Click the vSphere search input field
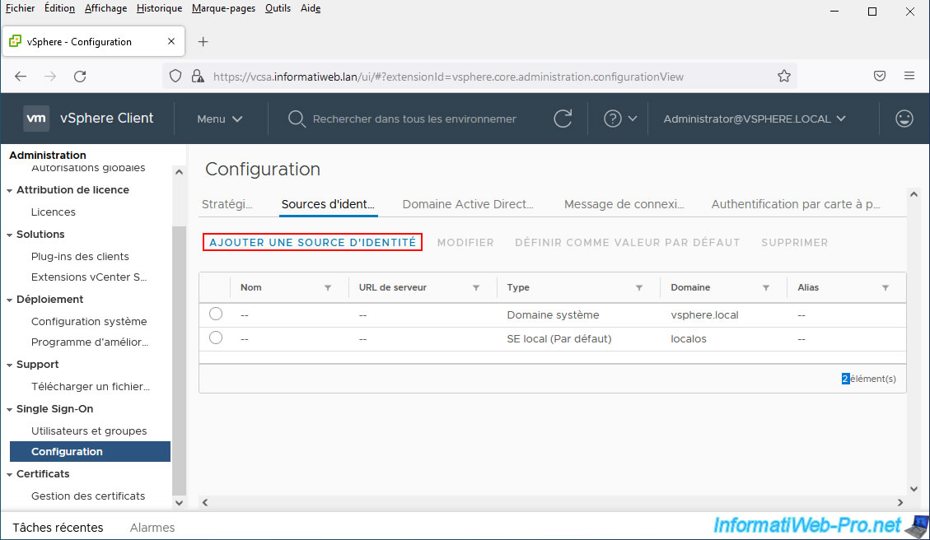Image resolution: width=930 pixels, height=540 pixels. click(414, 119)
